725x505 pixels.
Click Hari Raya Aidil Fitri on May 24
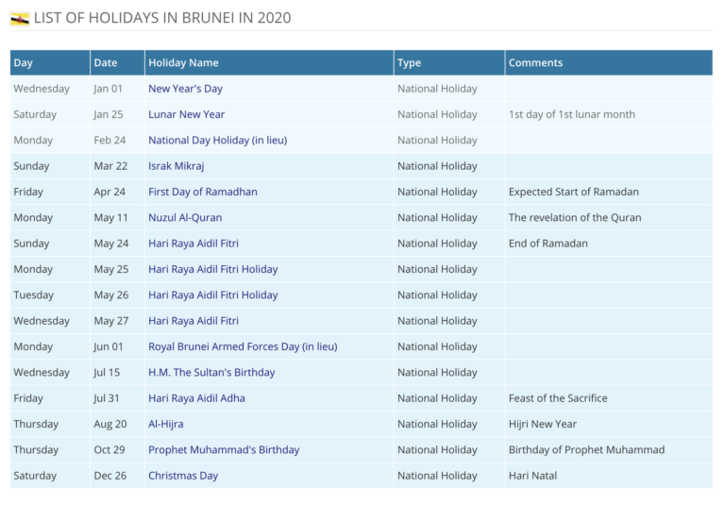pos(194,244)
